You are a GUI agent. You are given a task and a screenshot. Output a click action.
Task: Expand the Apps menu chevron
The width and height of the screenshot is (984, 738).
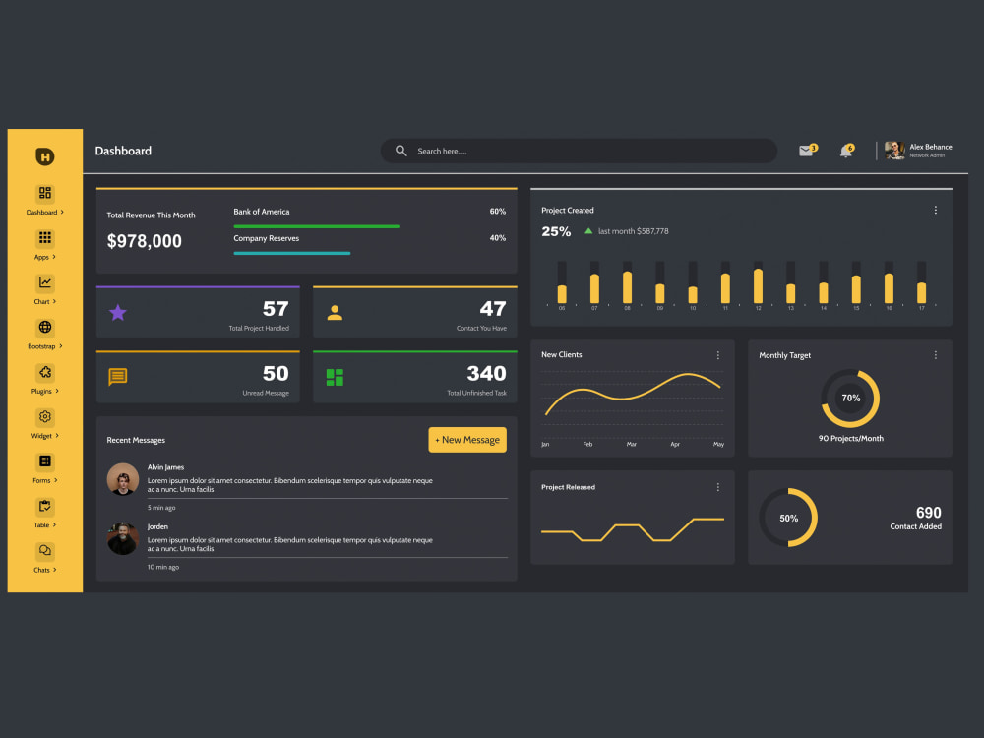(x=54, y=257)
